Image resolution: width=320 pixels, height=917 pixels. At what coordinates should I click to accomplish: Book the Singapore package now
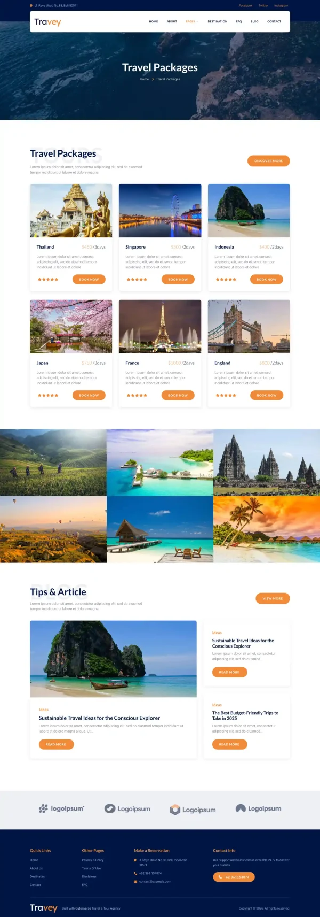(x=178, y=279)
